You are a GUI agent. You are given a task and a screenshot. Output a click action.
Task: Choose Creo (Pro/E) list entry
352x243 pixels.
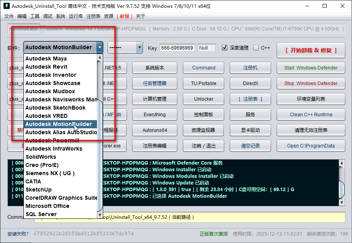click(61, 165)
